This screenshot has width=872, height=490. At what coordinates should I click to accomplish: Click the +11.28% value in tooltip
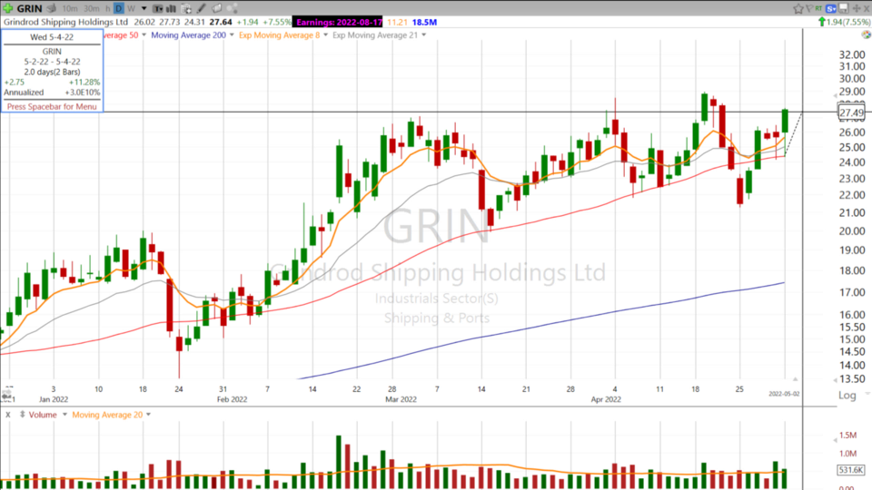[84, 82]
